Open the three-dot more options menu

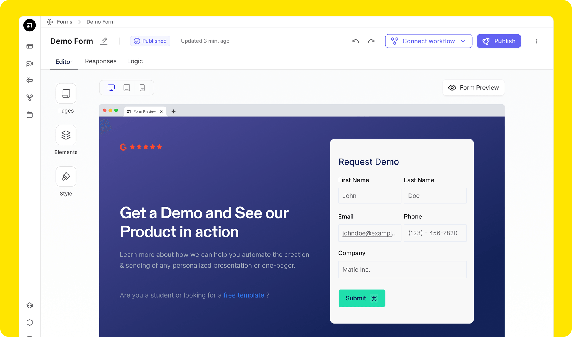[x=536, y=41]
